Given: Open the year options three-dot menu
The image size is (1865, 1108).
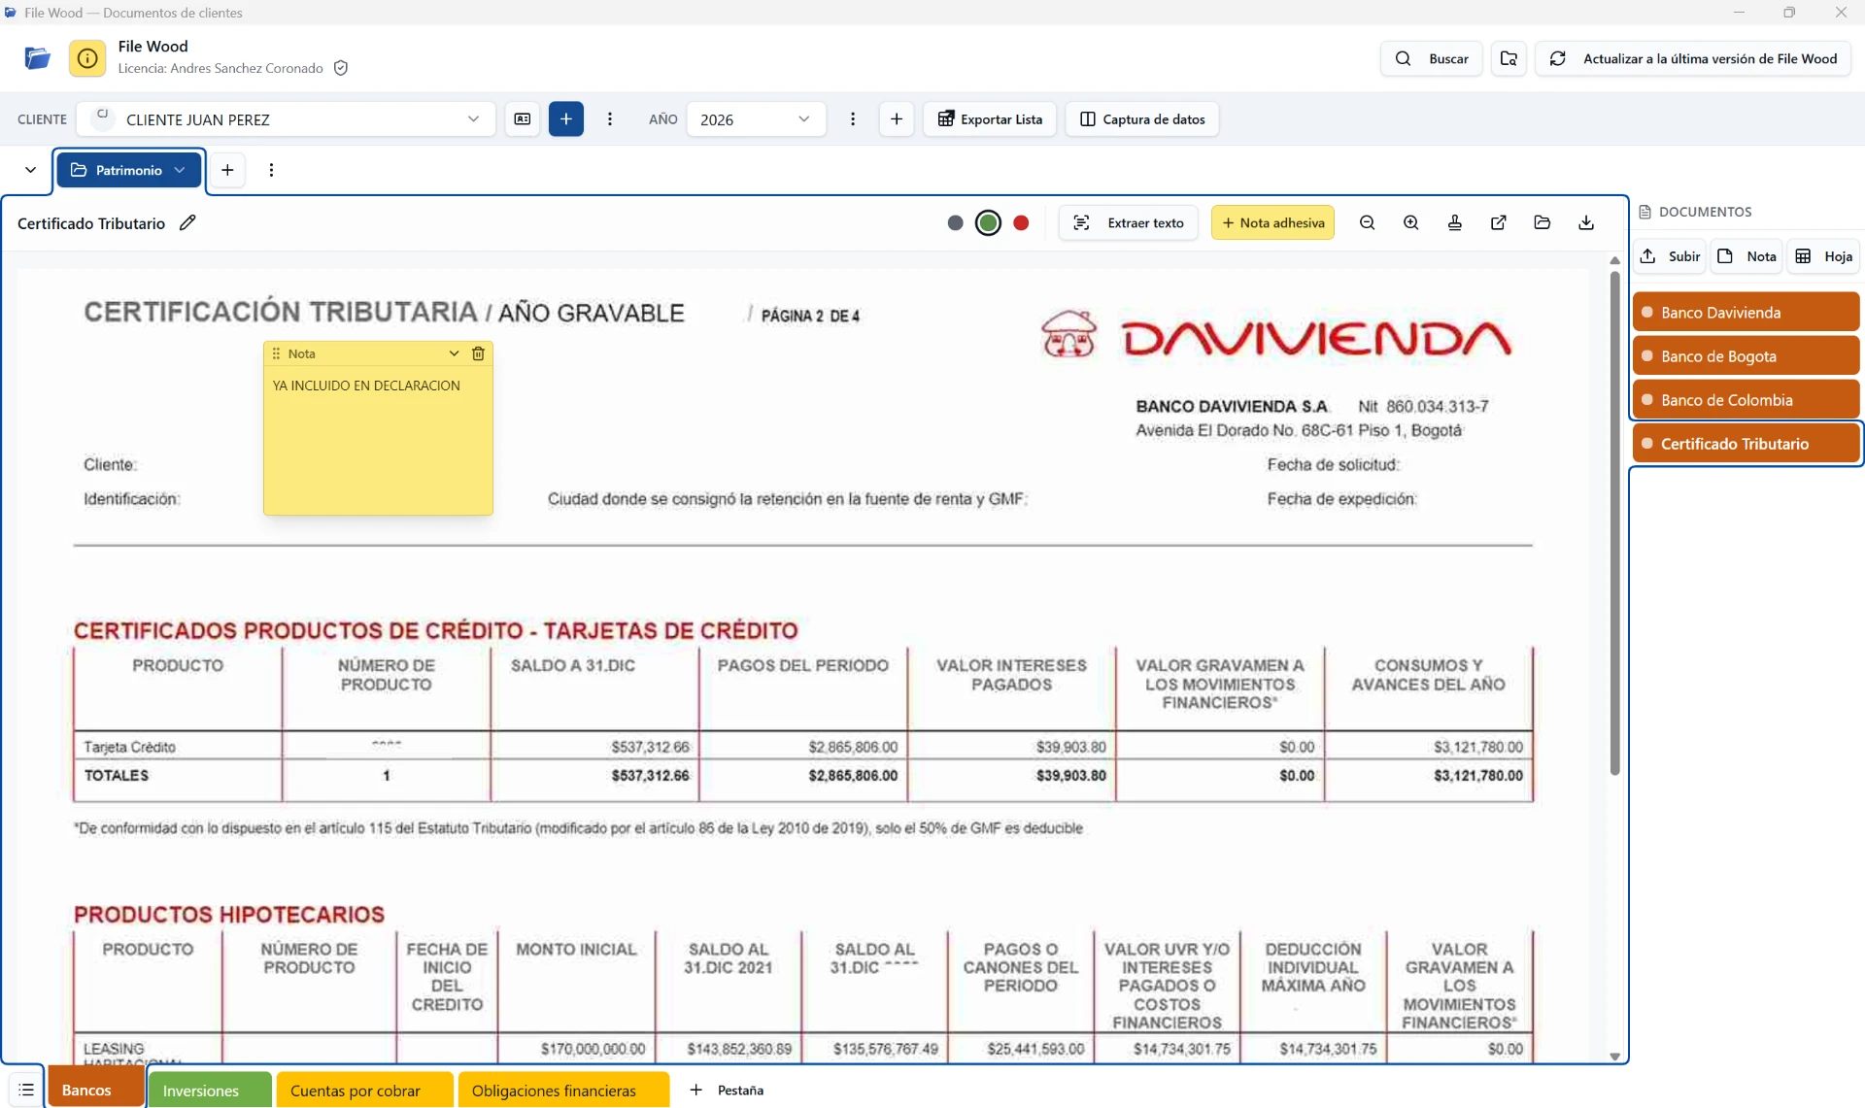Looking at the screenshot, I should pyautogui.click(x=853, y=118).
